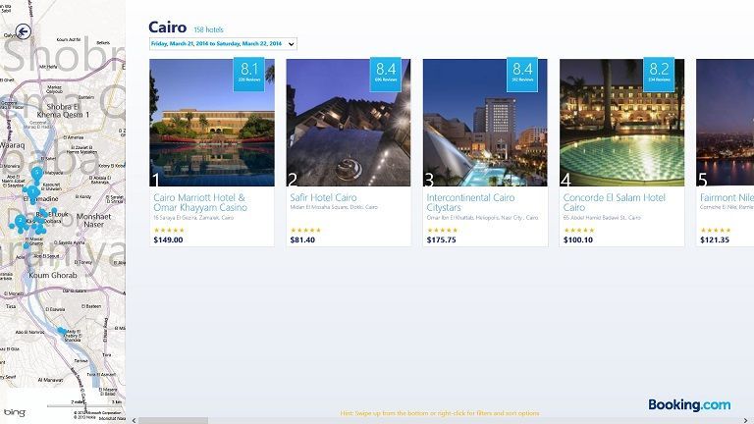Click the $149.00 price

168,239
